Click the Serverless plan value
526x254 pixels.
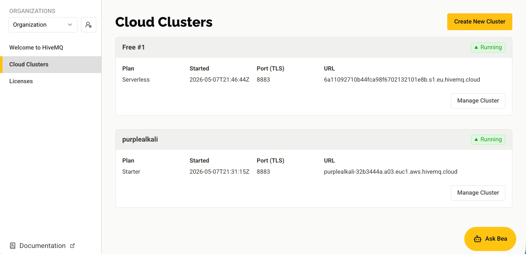pyautogui.click(x=136, y=80)
